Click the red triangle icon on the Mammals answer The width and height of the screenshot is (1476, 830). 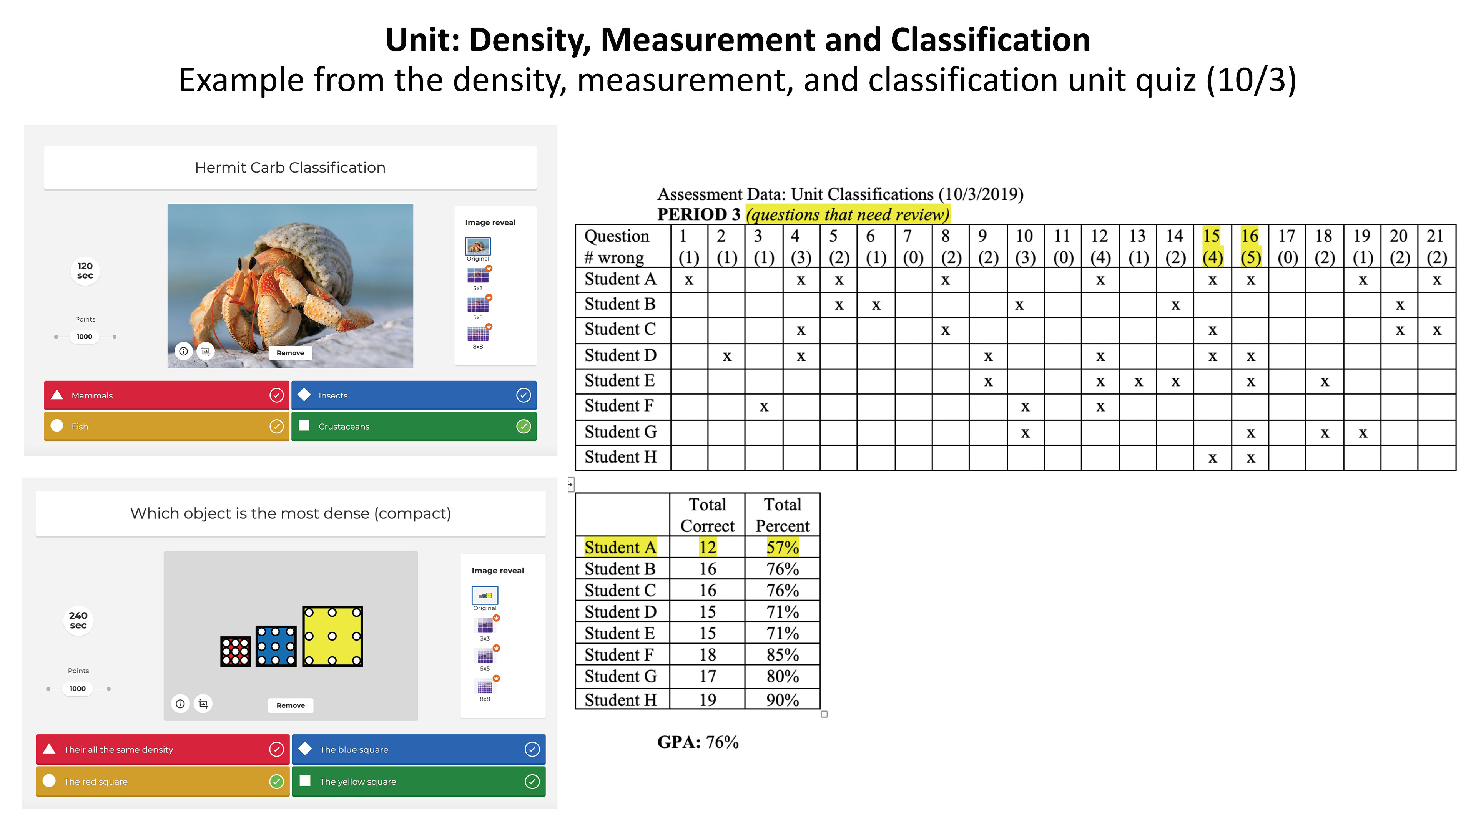tap(57, 395)
